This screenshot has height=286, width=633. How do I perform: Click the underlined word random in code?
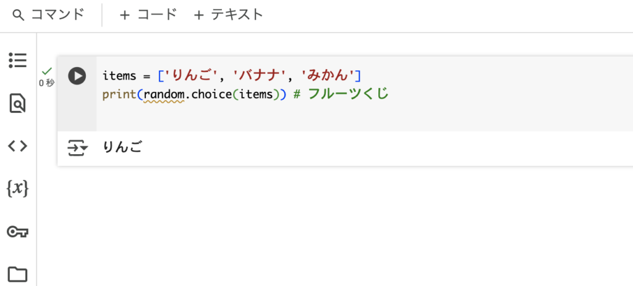[164, 95]
